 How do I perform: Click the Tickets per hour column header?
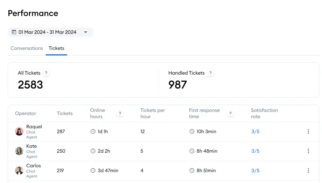tap(152, 113)
